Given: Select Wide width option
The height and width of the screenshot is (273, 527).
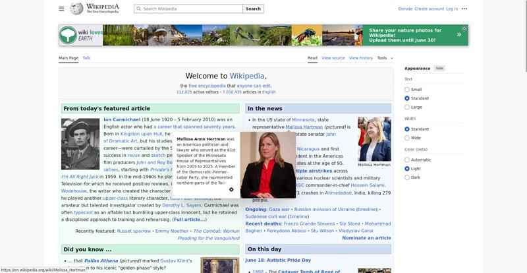Looking at the screenshot, I should tap(407, 138).
